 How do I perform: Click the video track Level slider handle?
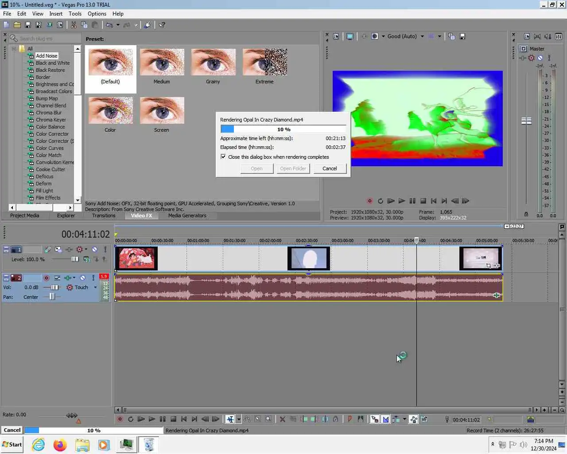(x=75, y=259)
